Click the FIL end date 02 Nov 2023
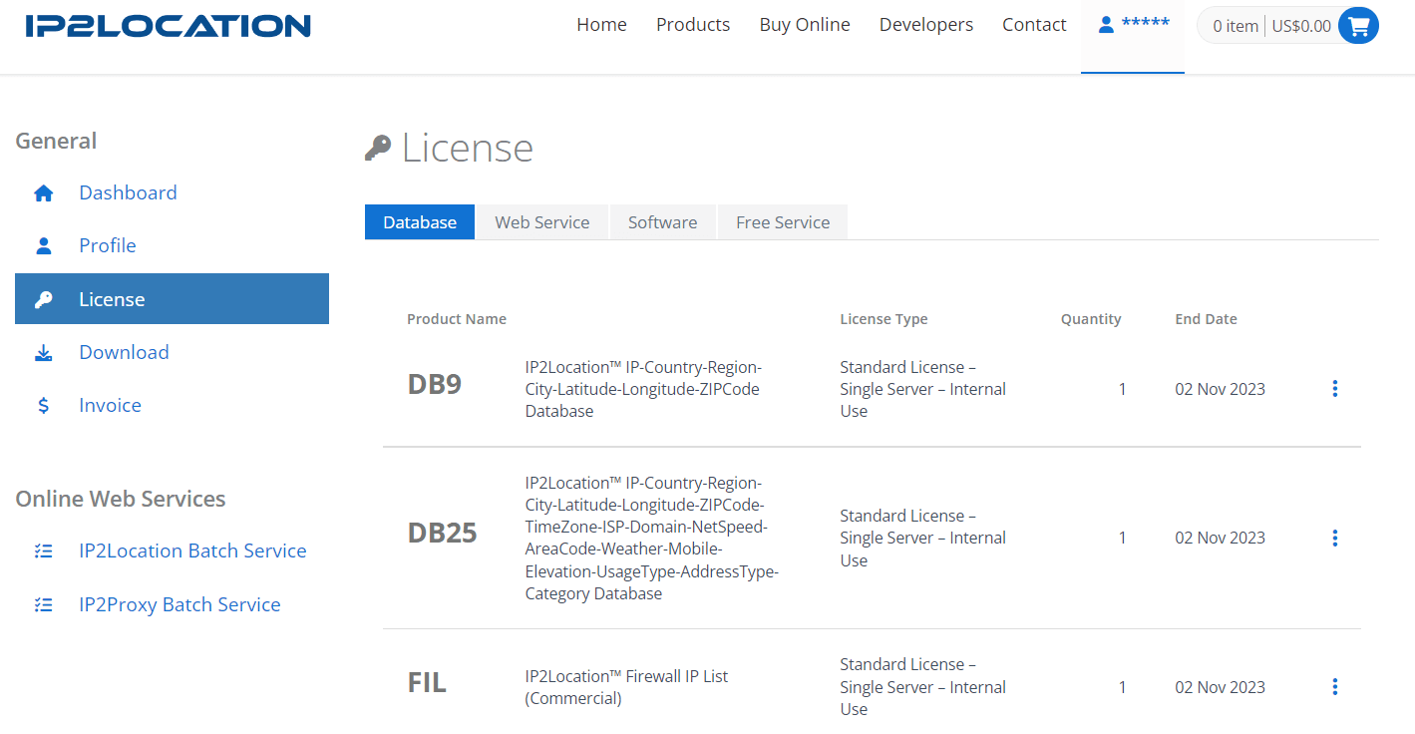 point(1220,687)
